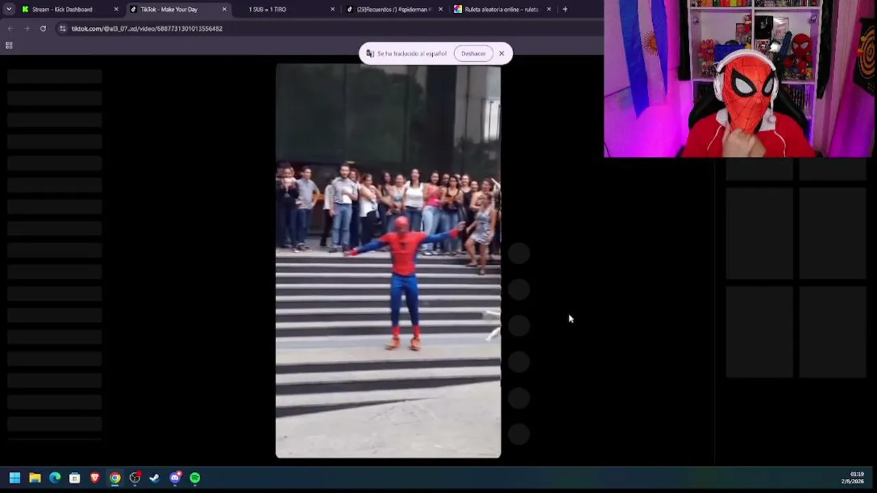This screenshot has width=877, height=493.
Task: Open a new browser tab
Action: pyautogui.click(x=565, y=10)
